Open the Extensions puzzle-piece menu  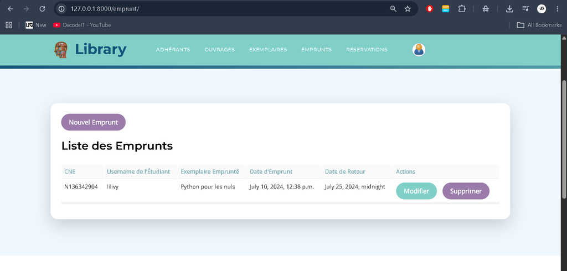point(462,9)
